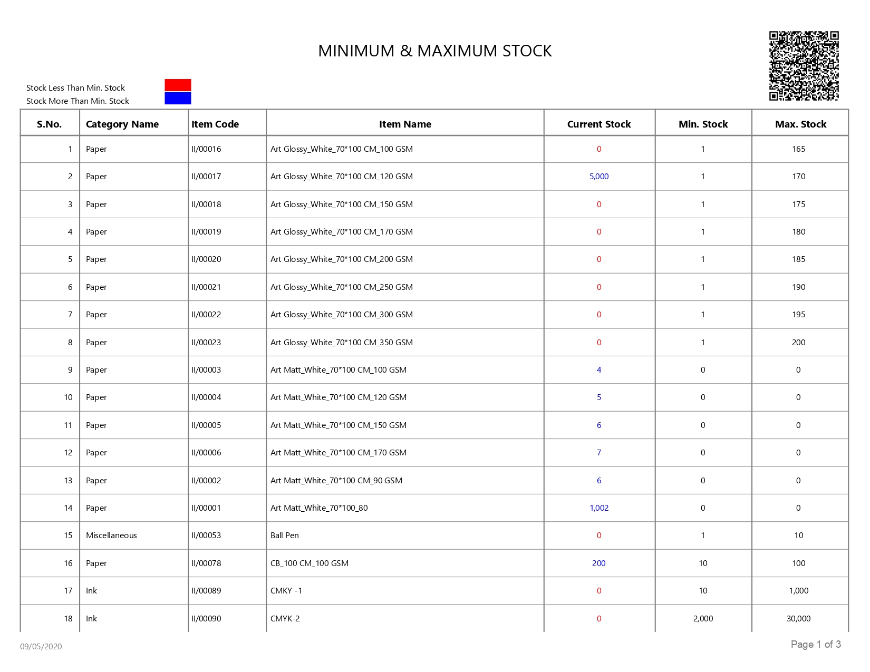Viewport: 870px width, 672px height.
Task: Click the 30,000 max stock value
Action: click(x=798, y=619)
